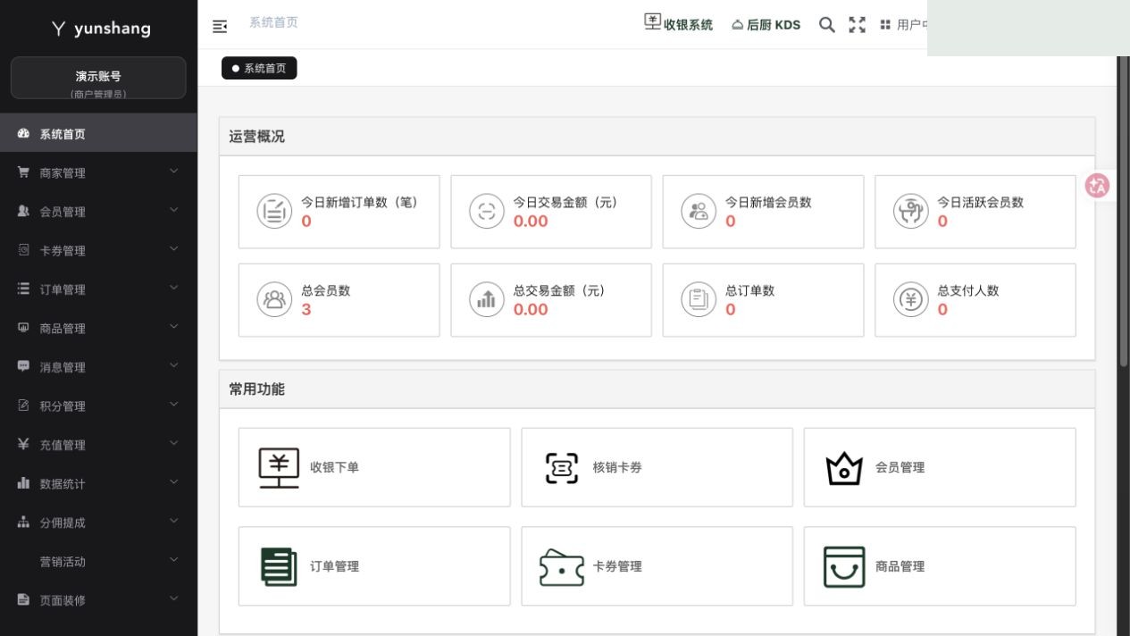Viewport: 1130px width, 636px height.
Task: Expand 消息管理 sidebar chevron
Action: point(174,365)
